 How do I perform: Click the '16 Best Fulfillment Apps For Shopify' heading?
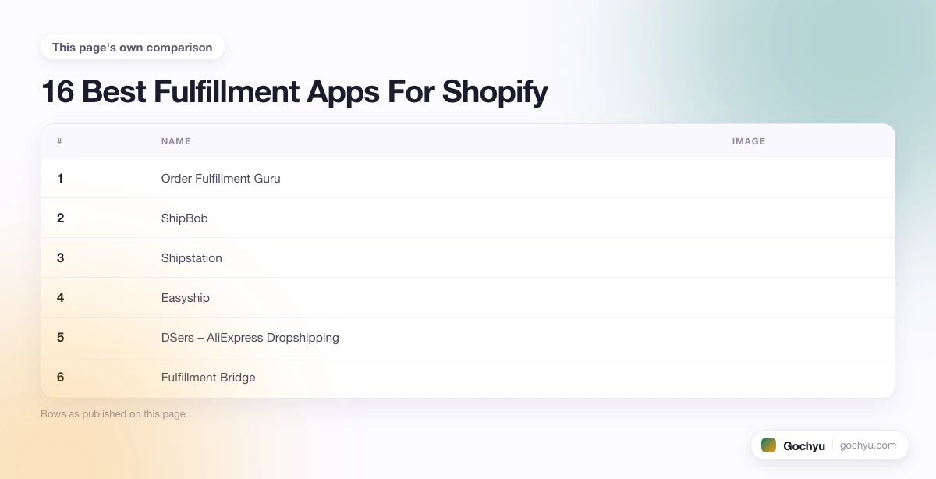295,92
